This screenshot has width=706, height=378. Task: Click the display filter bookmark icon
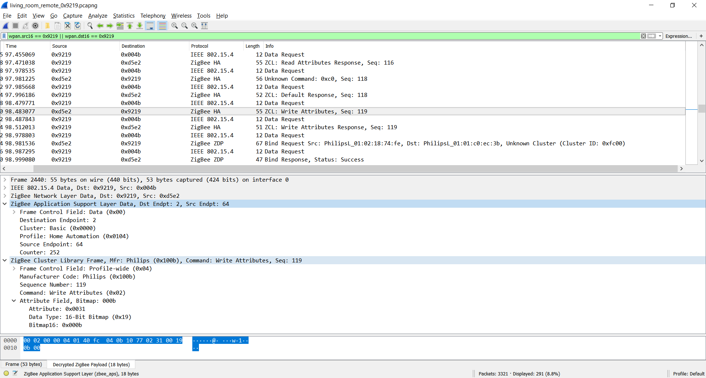point(4,36)
